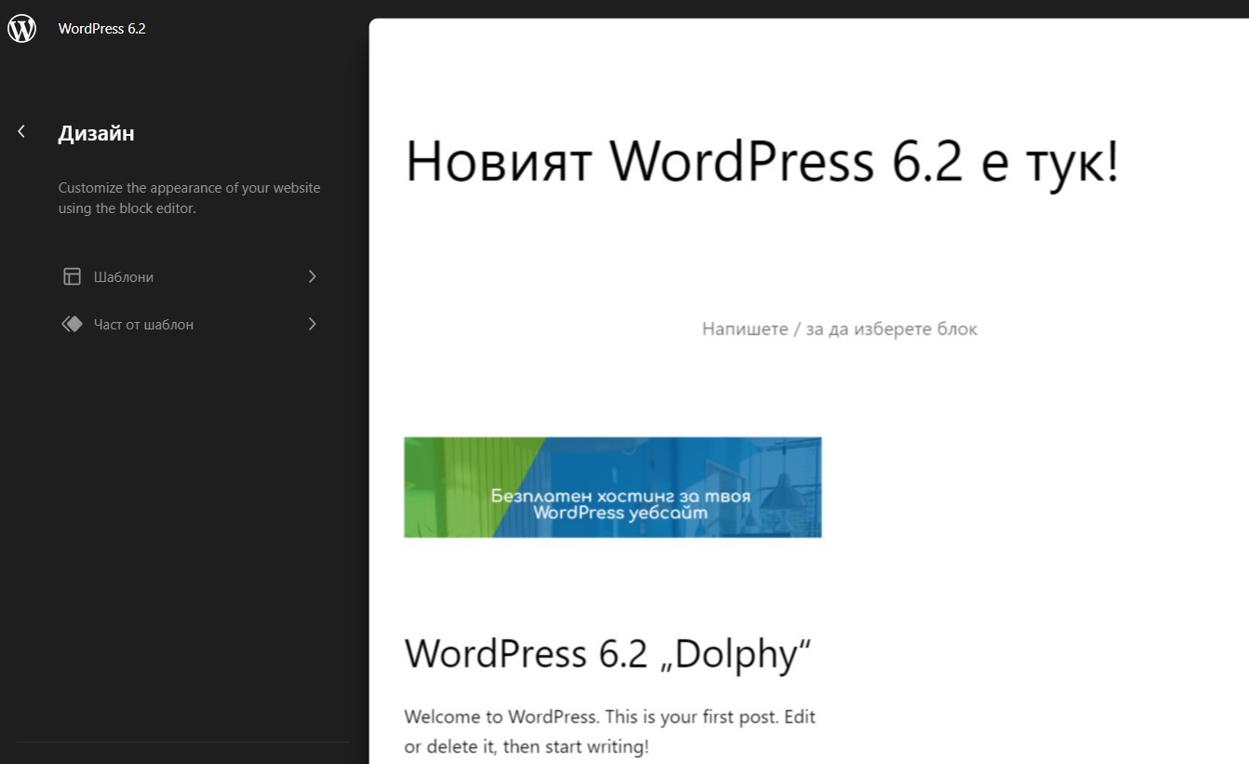Click the Дизайн heading
Image resolution: width=1249 pixels, height=764 pixels.
click(96, 133)
